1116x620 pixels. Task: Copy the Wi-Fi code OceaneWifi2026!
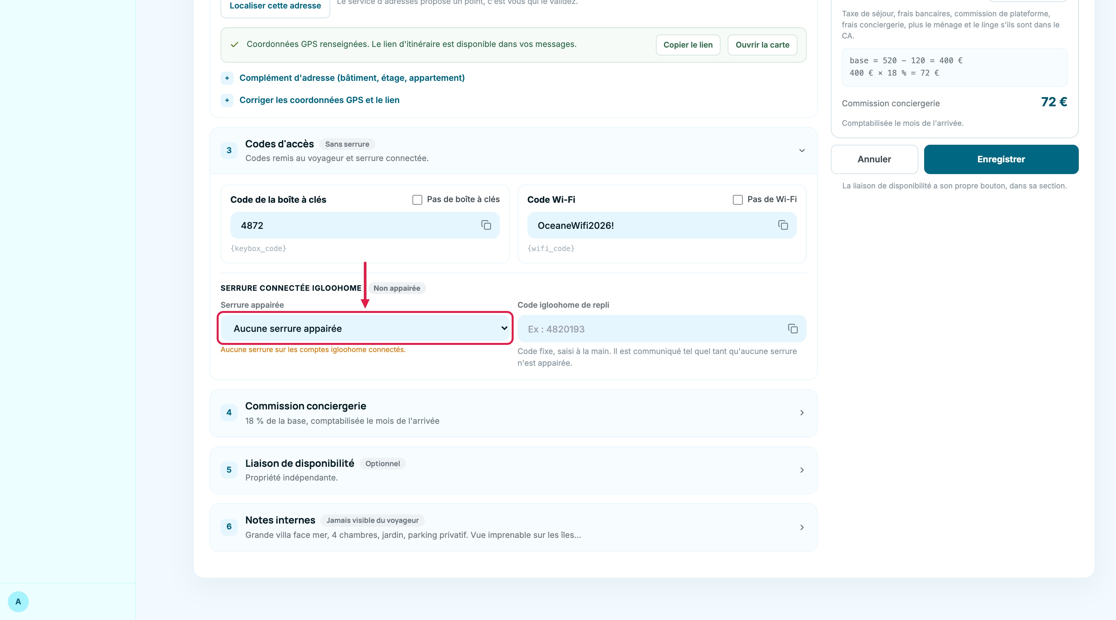(x=783, y=225)
